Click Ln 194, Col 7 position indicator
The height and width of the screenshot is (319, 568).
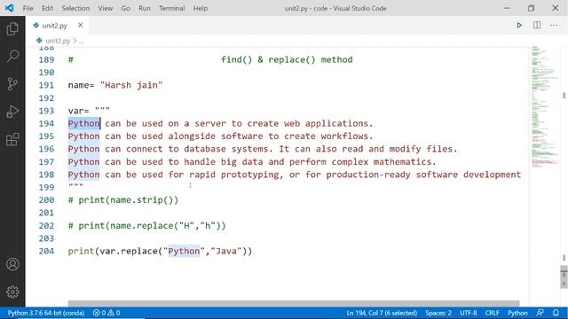coord(382,313)
